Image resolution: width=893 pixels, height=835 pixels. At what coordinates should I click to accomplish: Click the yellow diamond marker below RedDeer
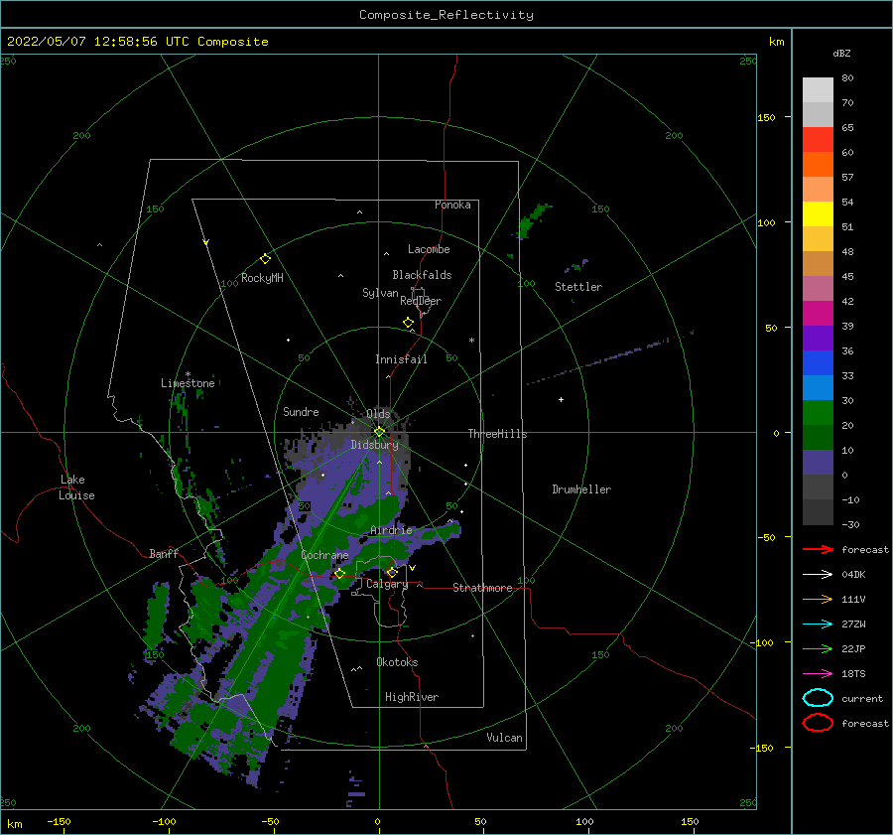408,322
